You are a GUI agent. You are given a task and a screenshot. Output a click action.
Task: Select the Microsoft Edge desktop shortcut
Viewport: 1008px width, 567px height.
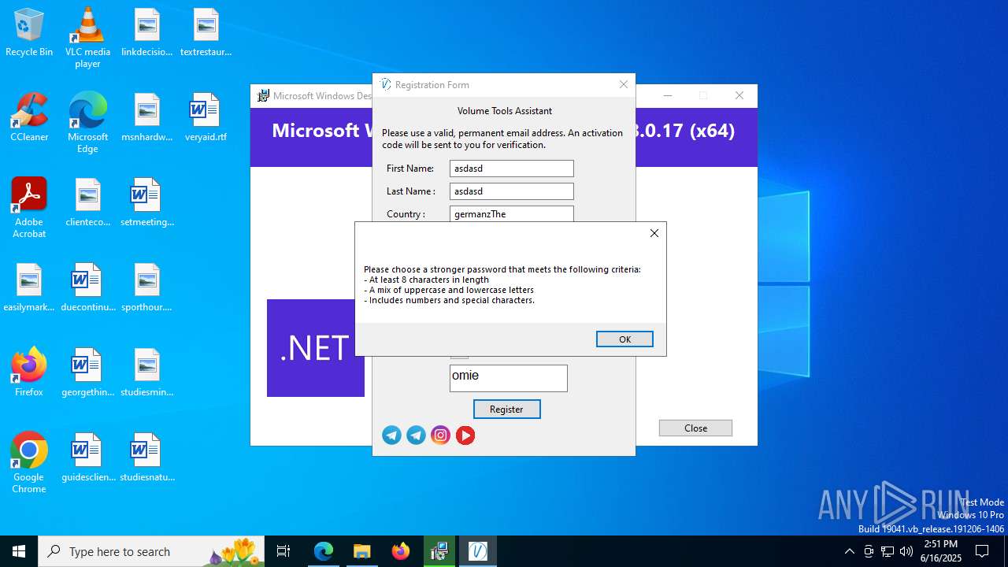[x=87, y=122]
